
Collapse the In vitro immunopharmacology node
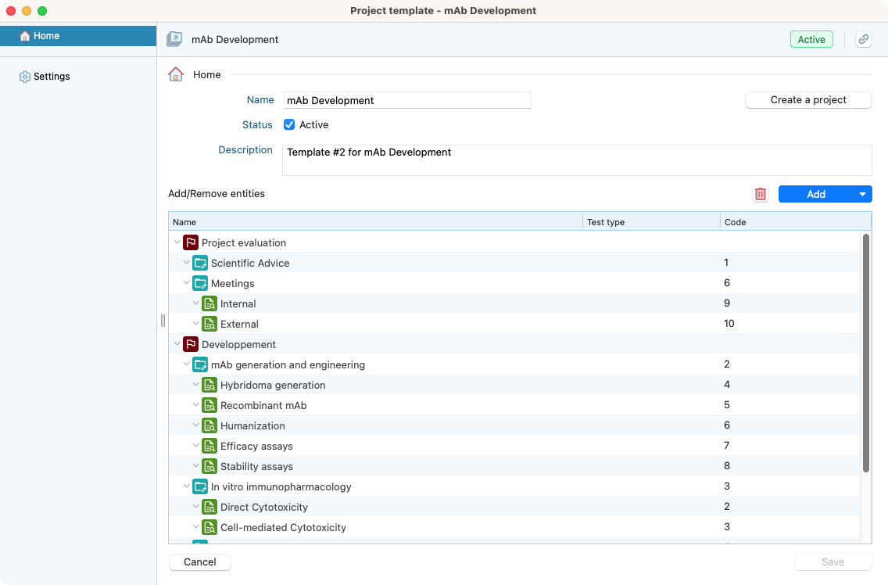pos(187,486)
